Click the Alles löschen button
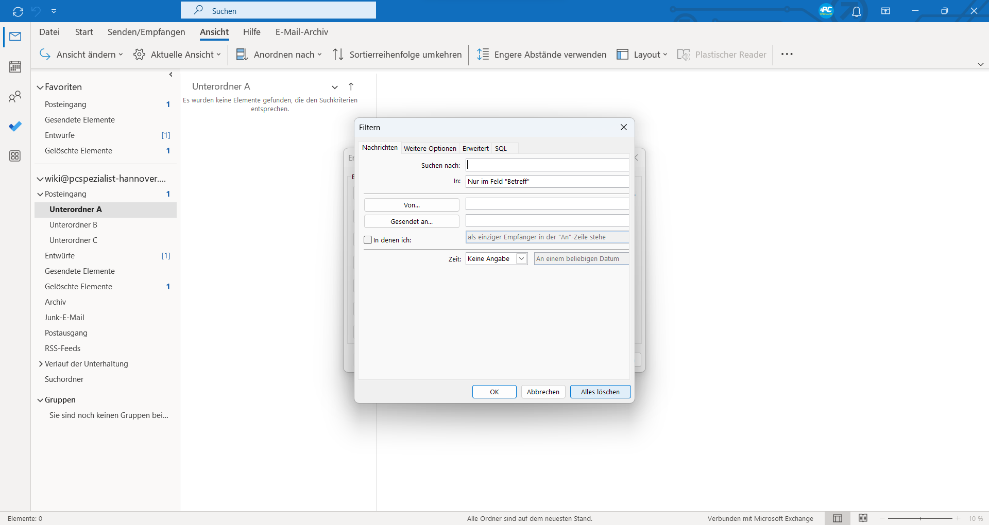989x525 pixels. [x=600, y=392]
